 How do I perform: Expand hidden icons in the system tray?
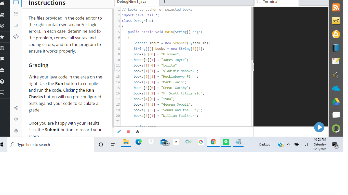[288, 144]
